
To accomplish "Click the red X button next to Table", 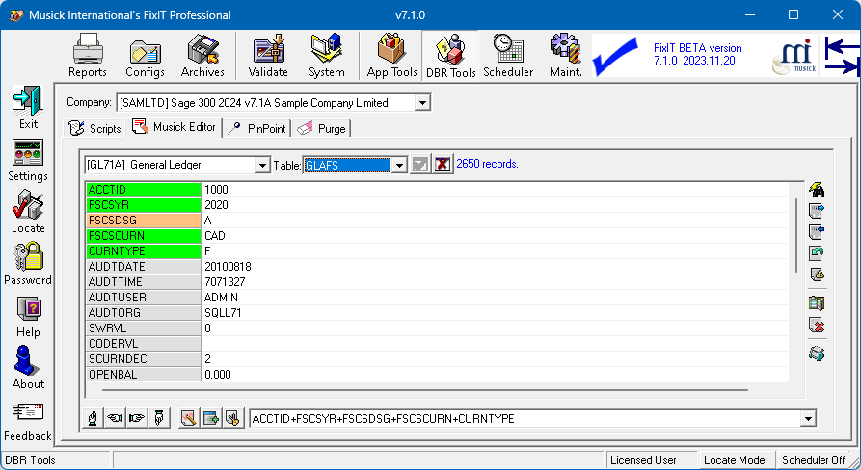I will [x=443, y=164].
